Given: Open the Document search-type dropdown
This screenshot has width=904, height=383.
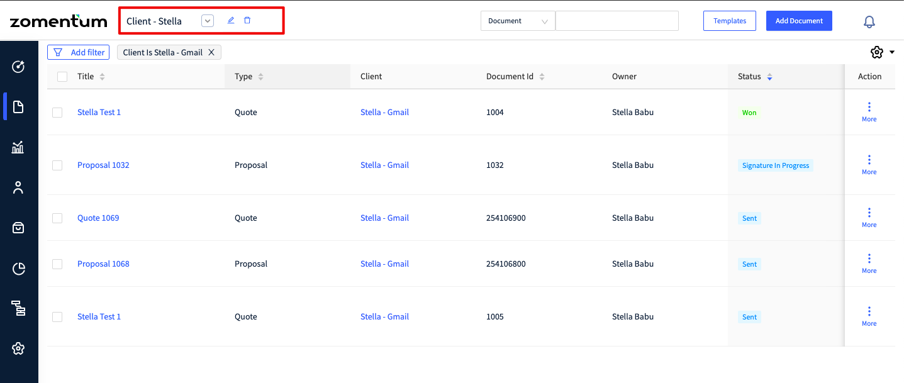Looking at the screenshot, I should (518, 21).
